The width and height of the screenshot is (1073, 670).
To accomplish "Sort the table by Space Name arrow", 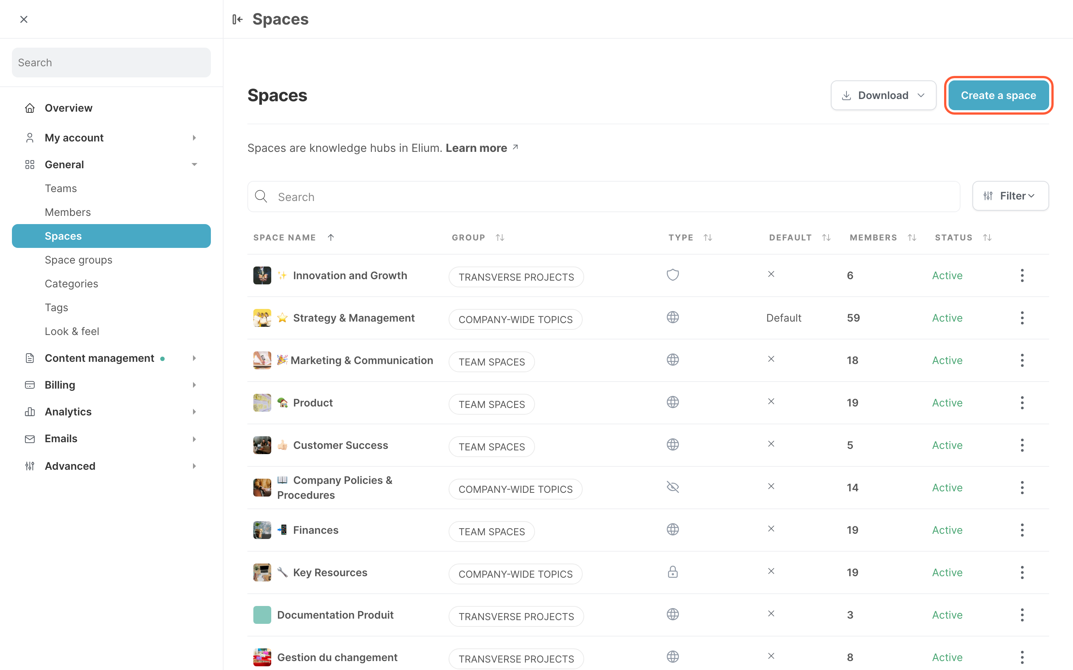I will coord(331,237).
